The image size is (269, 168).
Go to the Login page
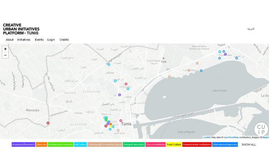coord(51,40)
